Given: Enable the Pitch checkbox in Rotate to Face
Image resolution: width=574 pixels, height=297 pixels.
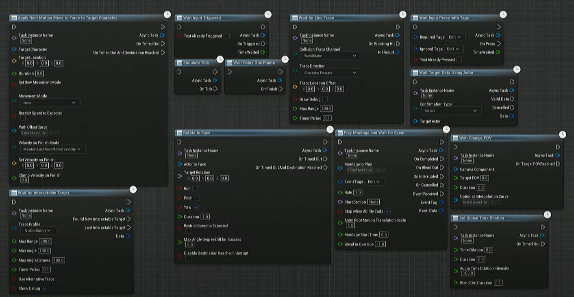Looking at the screenshot, I should (x=197, y=198).
